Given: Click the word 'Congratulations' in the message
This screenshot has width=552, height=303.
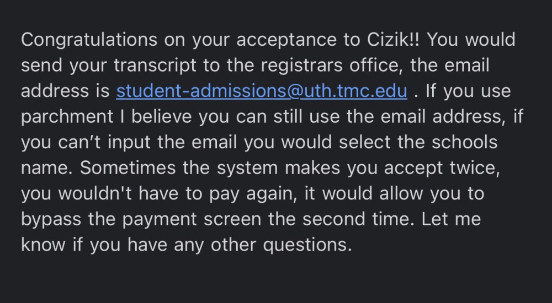Looking at the screenshot, I should 89,40.
